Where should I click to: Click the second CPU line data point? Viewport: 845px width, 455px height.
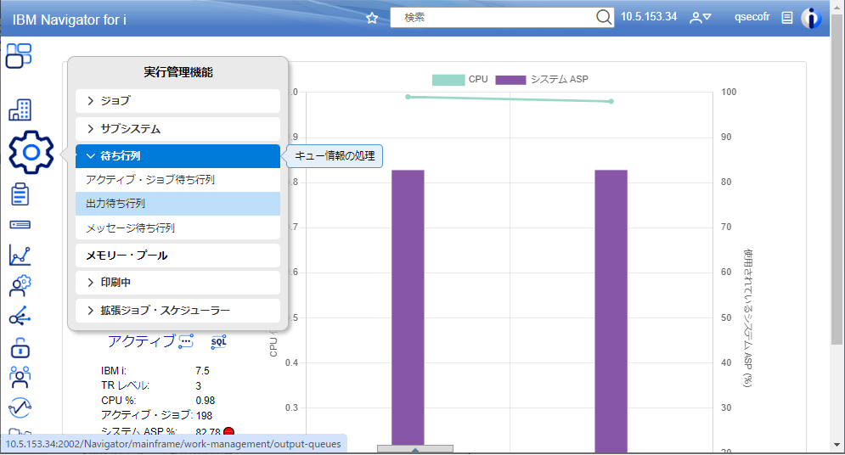(611, 101)
